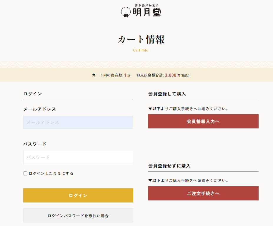Click the お支払金額合計 3,000円 total
The image size is (273, 226).
pyautogui.click(x=163, y=75)
